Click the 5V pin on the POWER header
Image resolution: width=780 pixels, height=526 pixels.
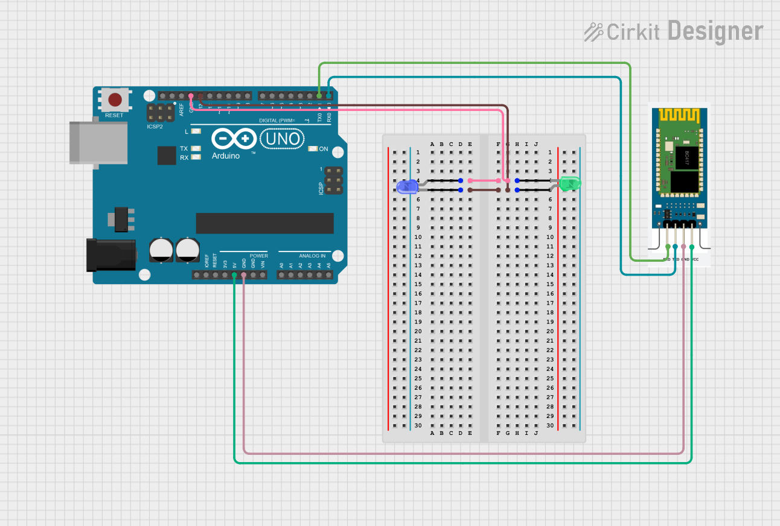pos(233,274)
